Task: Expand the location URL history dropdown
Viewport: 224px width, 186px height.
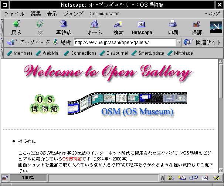Action: pos(179,42)
